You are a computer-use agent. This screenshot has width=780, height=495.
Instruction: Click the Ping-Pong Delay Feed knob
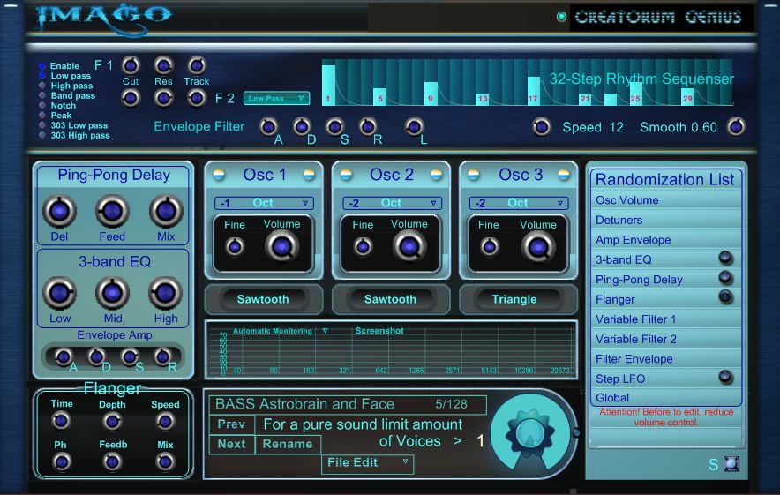pyautogui.click(x=111, y=212)
